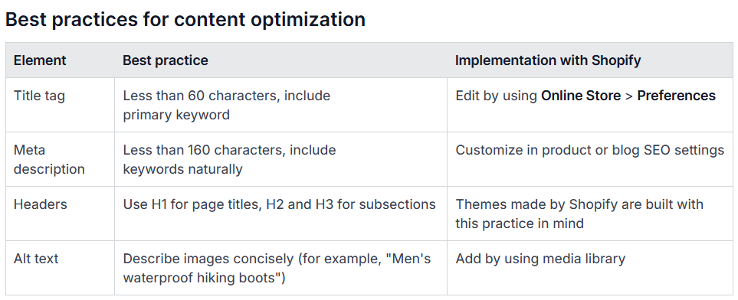Select the 'Best practice' column header
The width and height of the screenshot is (738, 300).
point(281,60)
